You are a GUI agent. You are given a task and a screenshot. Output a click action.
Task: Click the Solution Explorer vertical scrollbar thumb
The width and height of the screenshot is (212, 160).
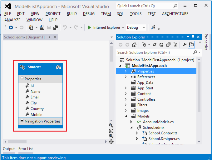click(x=199, y=87)
